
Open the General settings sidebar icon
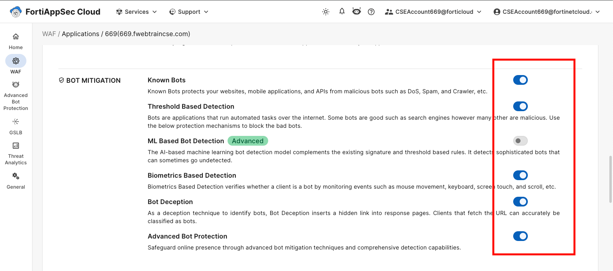16,176
